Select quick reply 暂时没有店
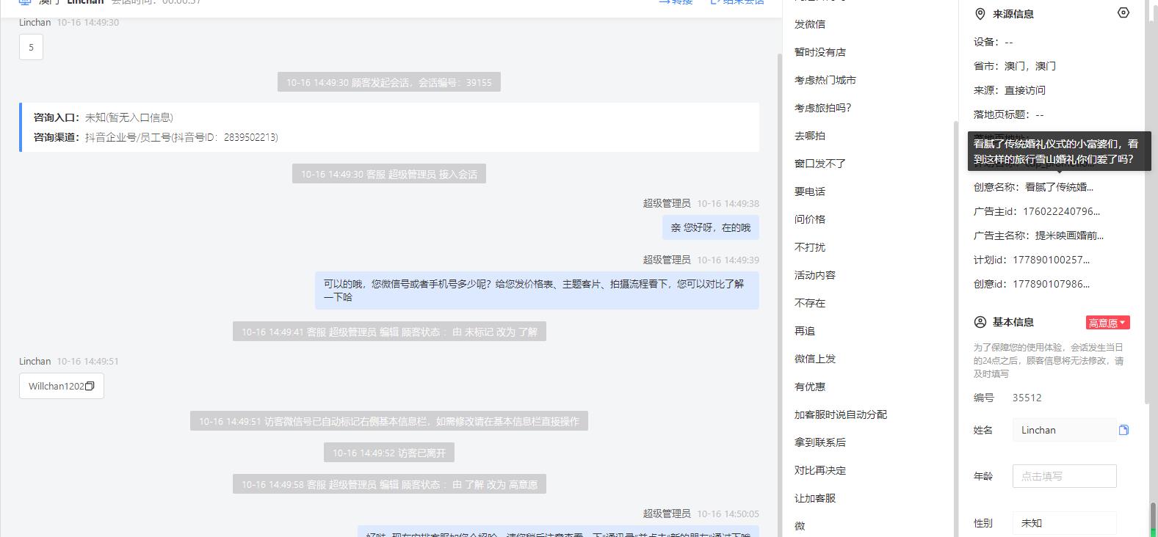 [x=819, y=52]
